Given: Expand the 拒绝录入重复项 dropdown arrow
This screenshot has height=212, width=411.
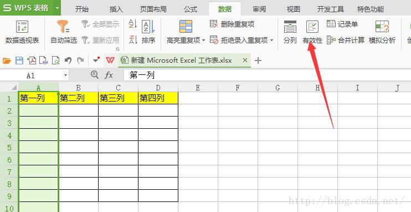Looking at the screenshot, I should tap(271, 41).
